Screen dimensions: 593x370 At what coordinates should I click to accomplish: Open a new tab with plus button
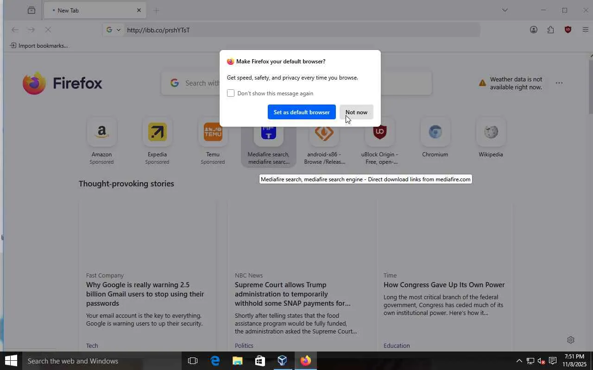pyautogui.click(x=156, y=10)
